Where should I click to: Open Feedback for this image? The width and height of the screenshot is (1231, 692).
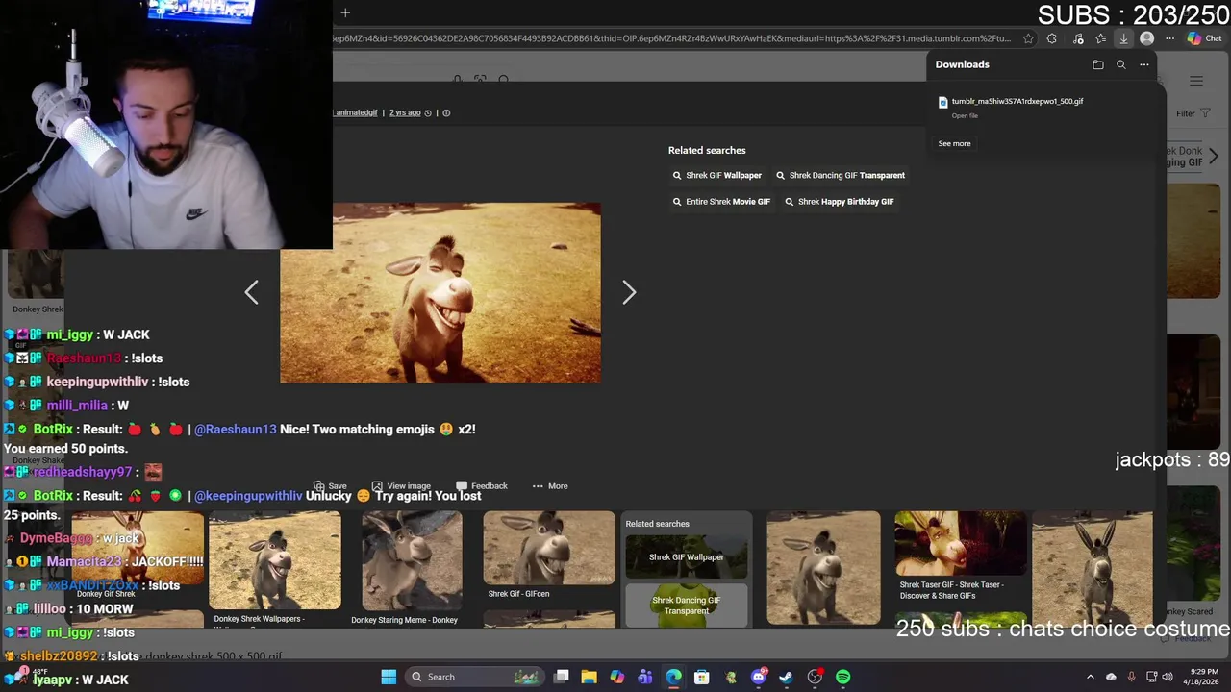click(482, 485)
